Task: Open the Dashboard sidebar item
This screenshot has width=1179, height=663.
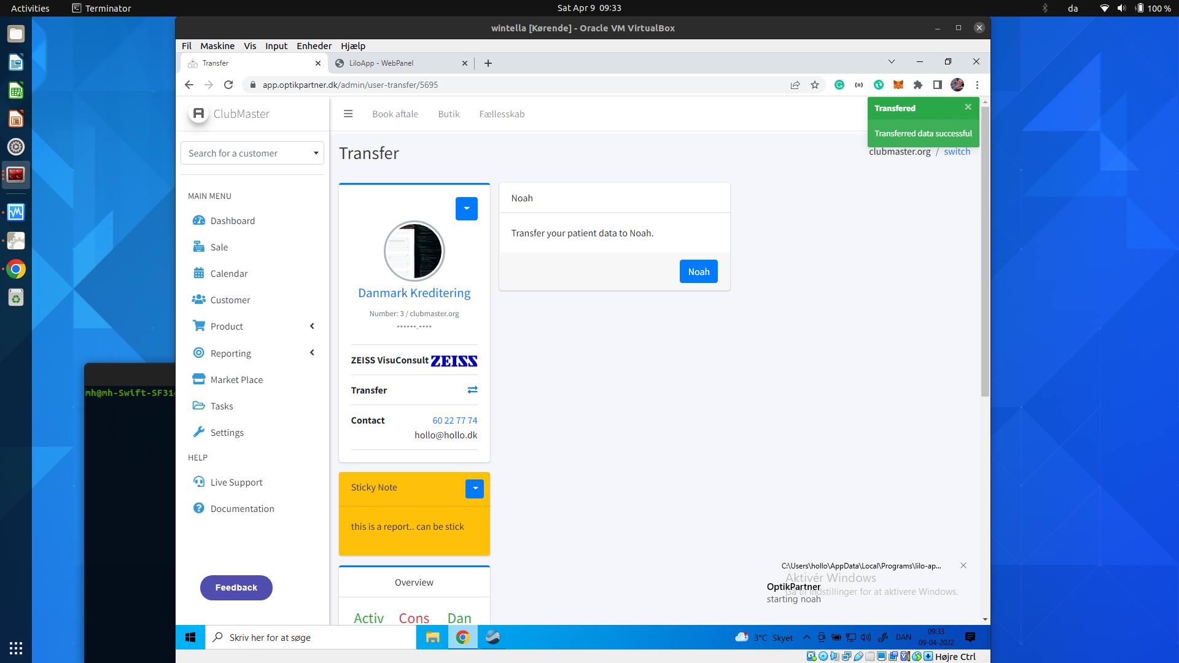Action: [232, 220]
